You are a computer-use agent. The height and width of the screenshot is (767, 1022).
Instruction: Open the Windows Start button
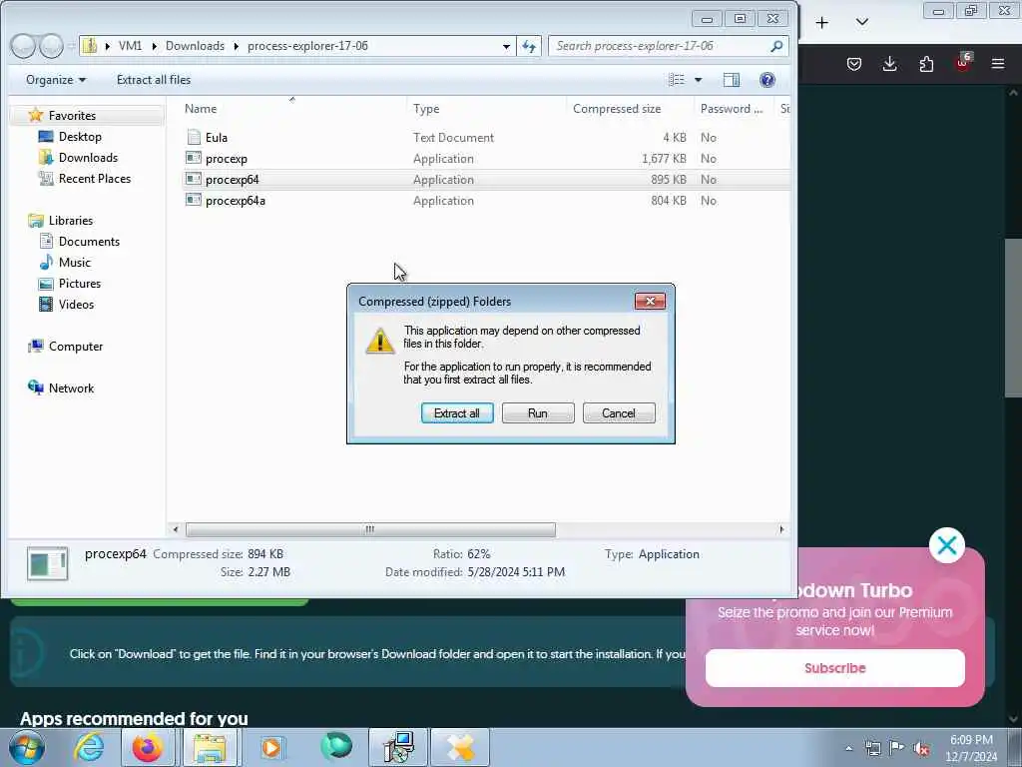point(27,747)
